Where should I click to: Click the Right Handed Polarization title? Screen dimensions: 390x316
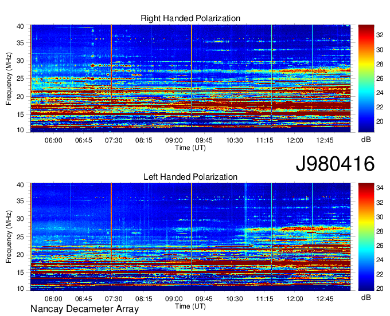coord(190,18)
